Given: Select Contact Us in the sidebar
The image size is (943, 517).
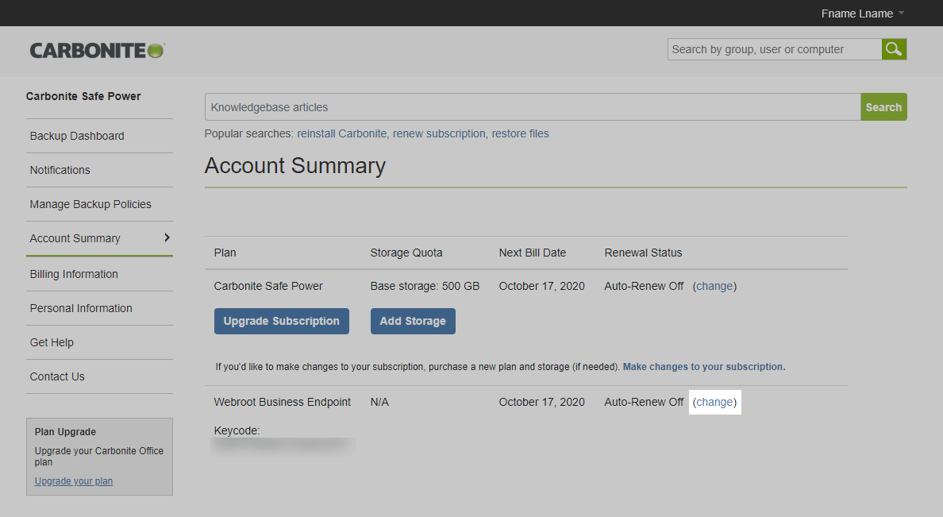Looking at the screenshot, I should click(x=57, y=376).
